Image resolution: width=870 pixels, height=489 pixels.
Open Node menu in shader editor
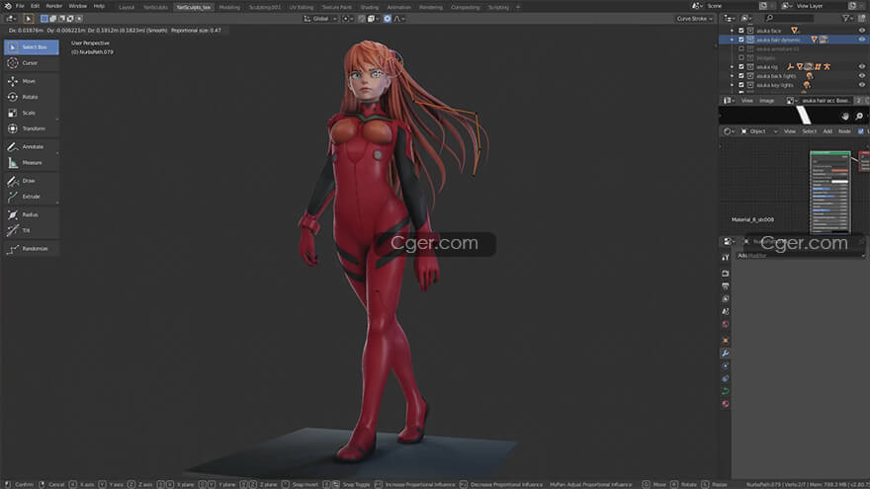tap(844, 132)
